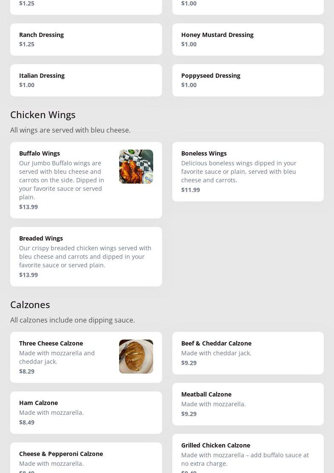This screenshot has width=334, height=473.
Task: Open the Buffalo Wings photo thumbnail
Action: point(136,167)
